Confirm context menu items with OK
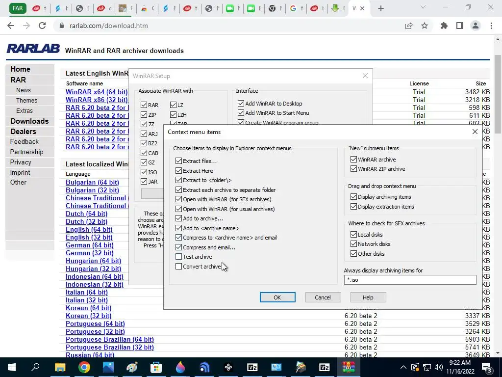This screenshot has height=377, width=502. (x=277, y=297)
